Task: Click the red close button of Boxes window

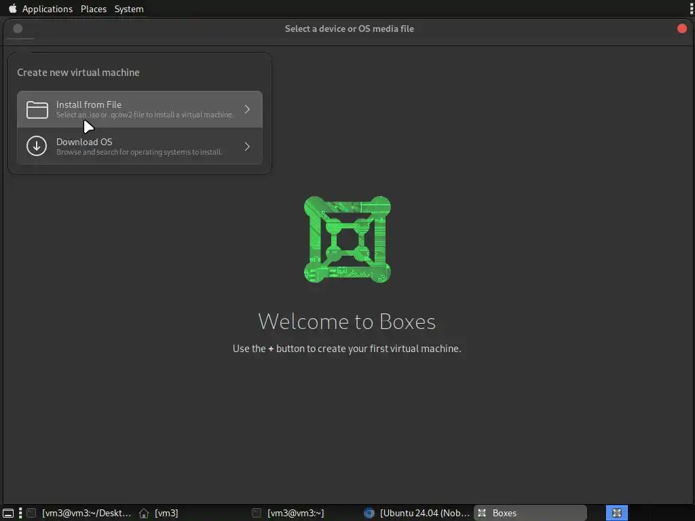Action: click(681, 28)
